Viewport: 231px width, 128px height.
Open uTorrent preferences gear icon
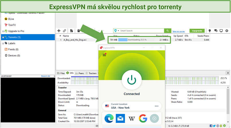click(227, 31)
